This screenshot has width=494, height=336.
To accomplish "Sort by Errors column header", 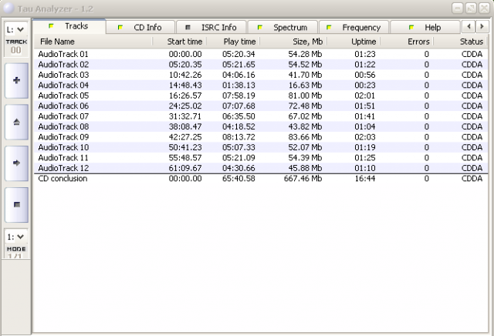I will tap(408, 42).
